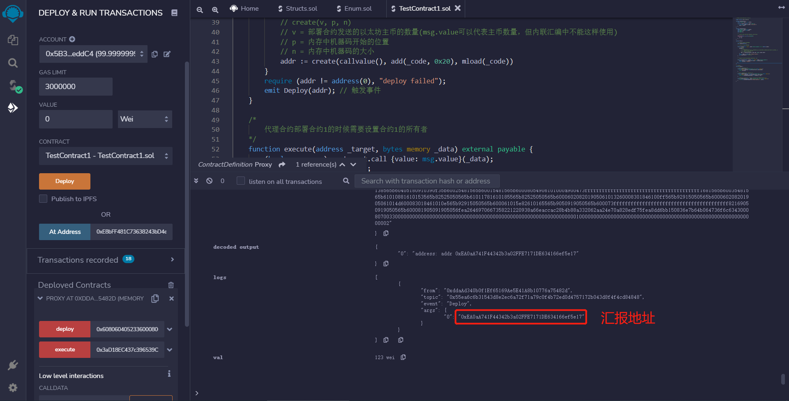This screenshot has height=401, width=789.
Task: Add account plus icon next to ACCOUNT
Action: pos(72,39)
